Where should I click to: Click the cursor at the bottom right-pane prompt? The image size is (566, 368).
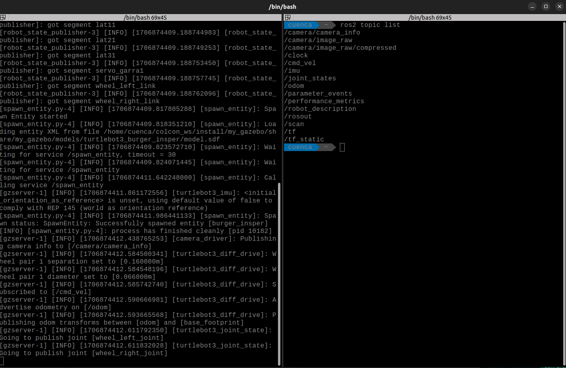pos(342,147)
